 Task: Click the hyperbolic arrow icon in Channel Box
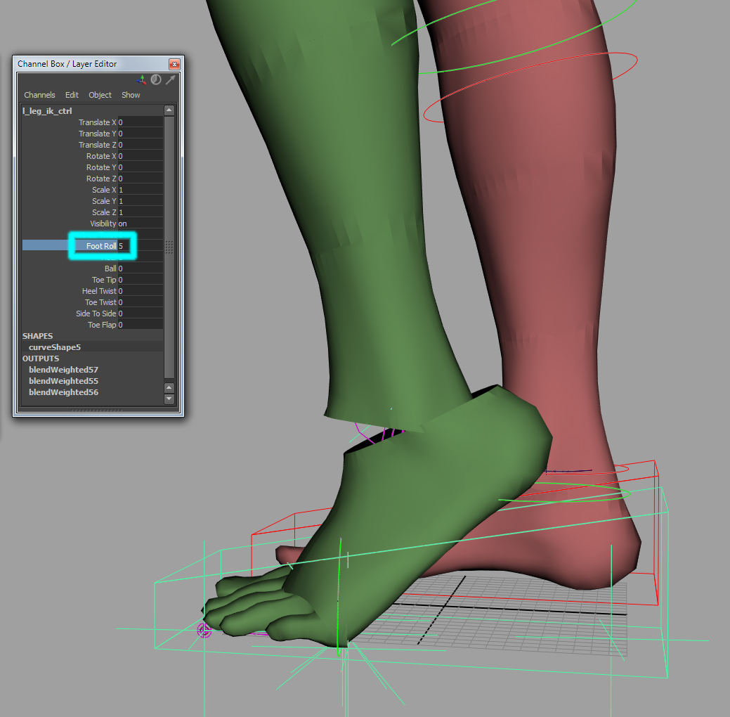click(171, 79)
